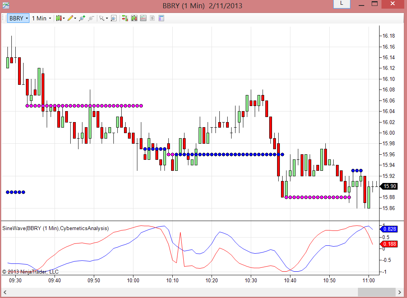Open the BBRY instrument selector dropdown
The width and height of the screenshot is (407, 298).
[18, 18]
